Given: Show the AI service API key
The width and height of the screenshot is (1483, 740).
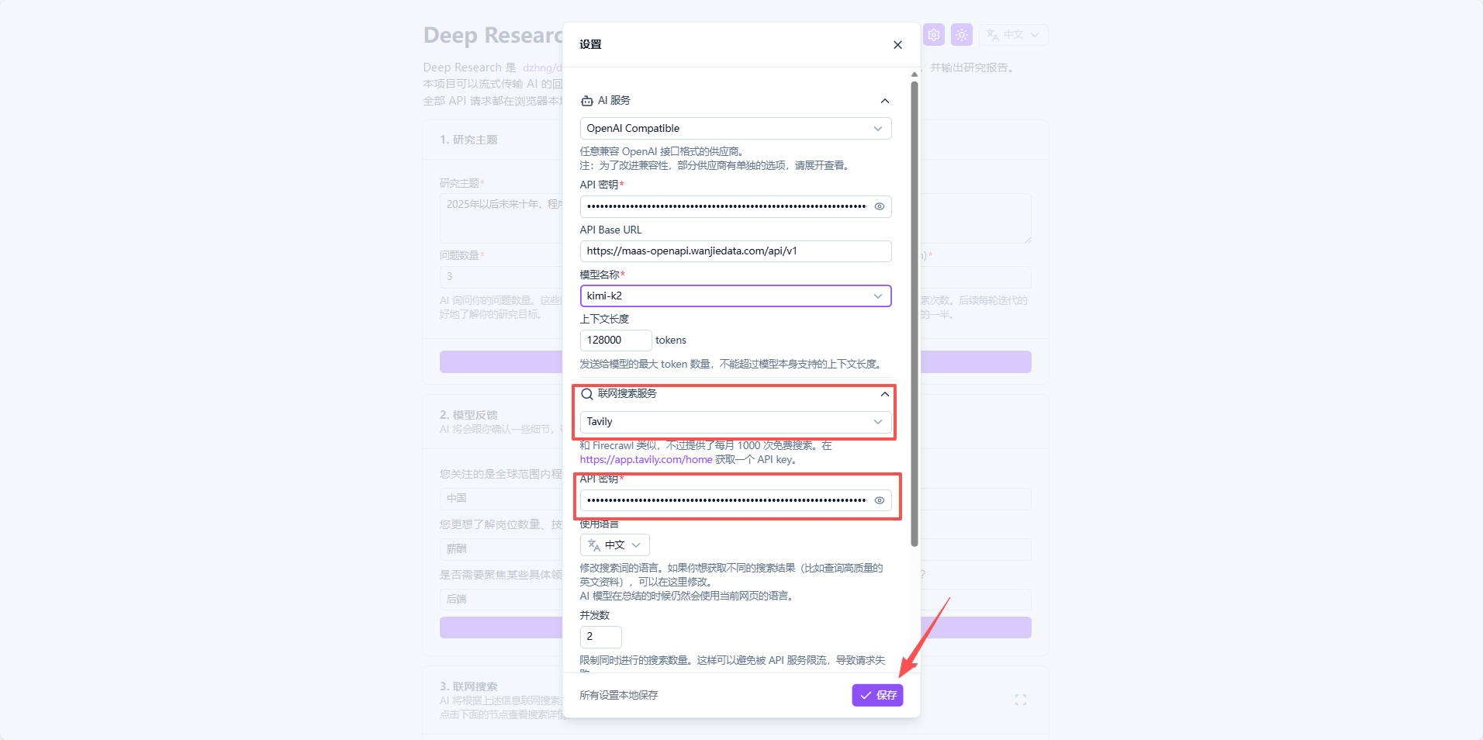Looking at the screenshot, I should click(x=880, y=206).
